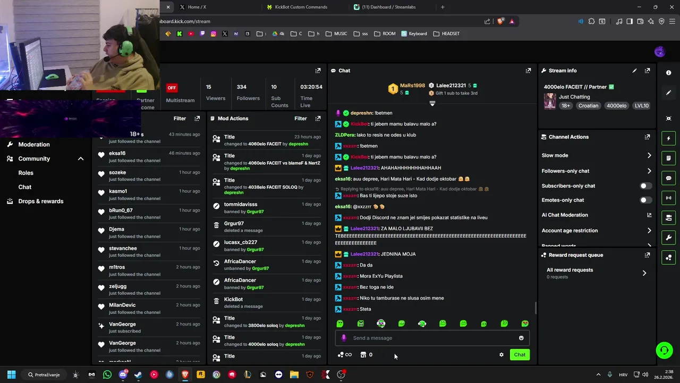This screenshot has height=383, width=680.
Task: Open Steam from taskbar
Action: tap(138, 374)
